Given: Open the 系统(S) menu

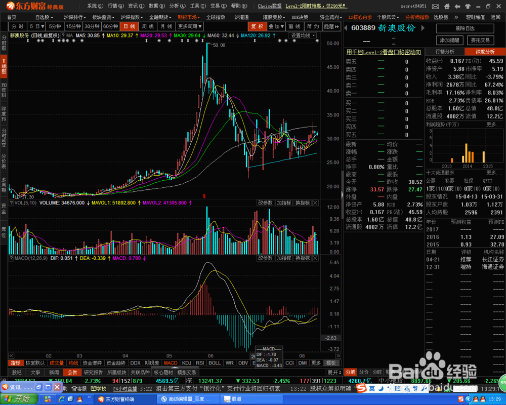Looking at the screenshot, I should 95,6.
